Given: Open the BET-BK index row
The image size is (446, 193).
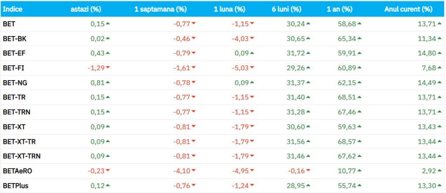Looking at the screenshot, I should (x=14, y=39).
